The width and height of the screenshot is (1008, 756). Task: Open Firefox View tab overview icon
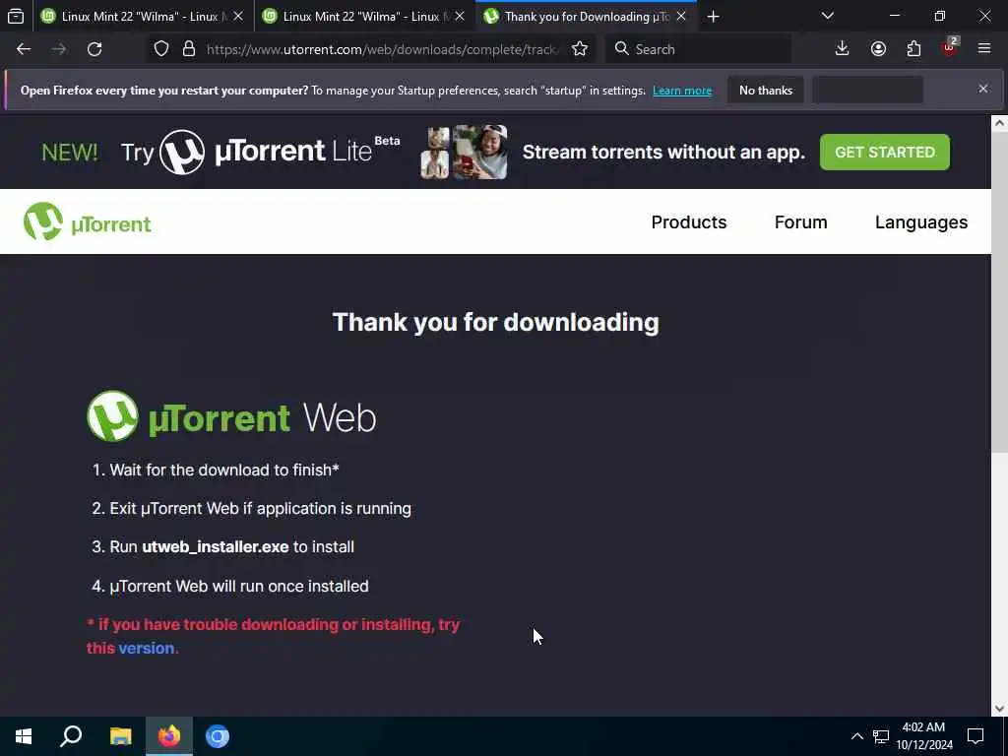[16, 17]
